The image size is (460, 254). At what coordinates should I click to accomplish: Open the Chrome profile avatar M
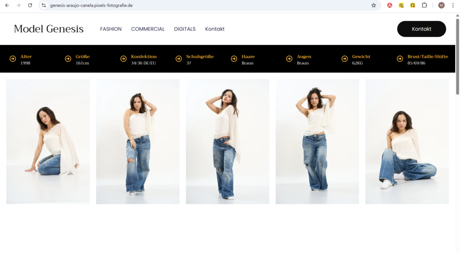[x=441, y=5]
